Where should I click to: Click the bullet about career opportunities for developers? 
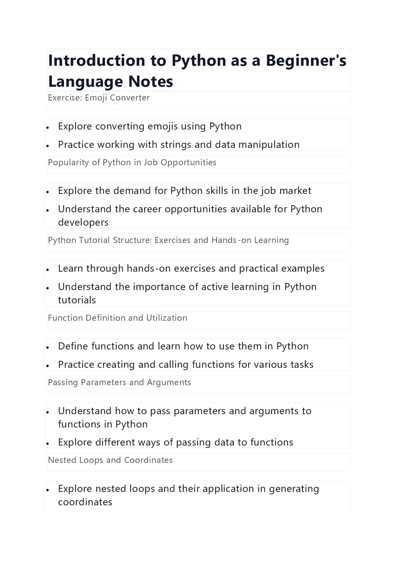pos(190,216)
